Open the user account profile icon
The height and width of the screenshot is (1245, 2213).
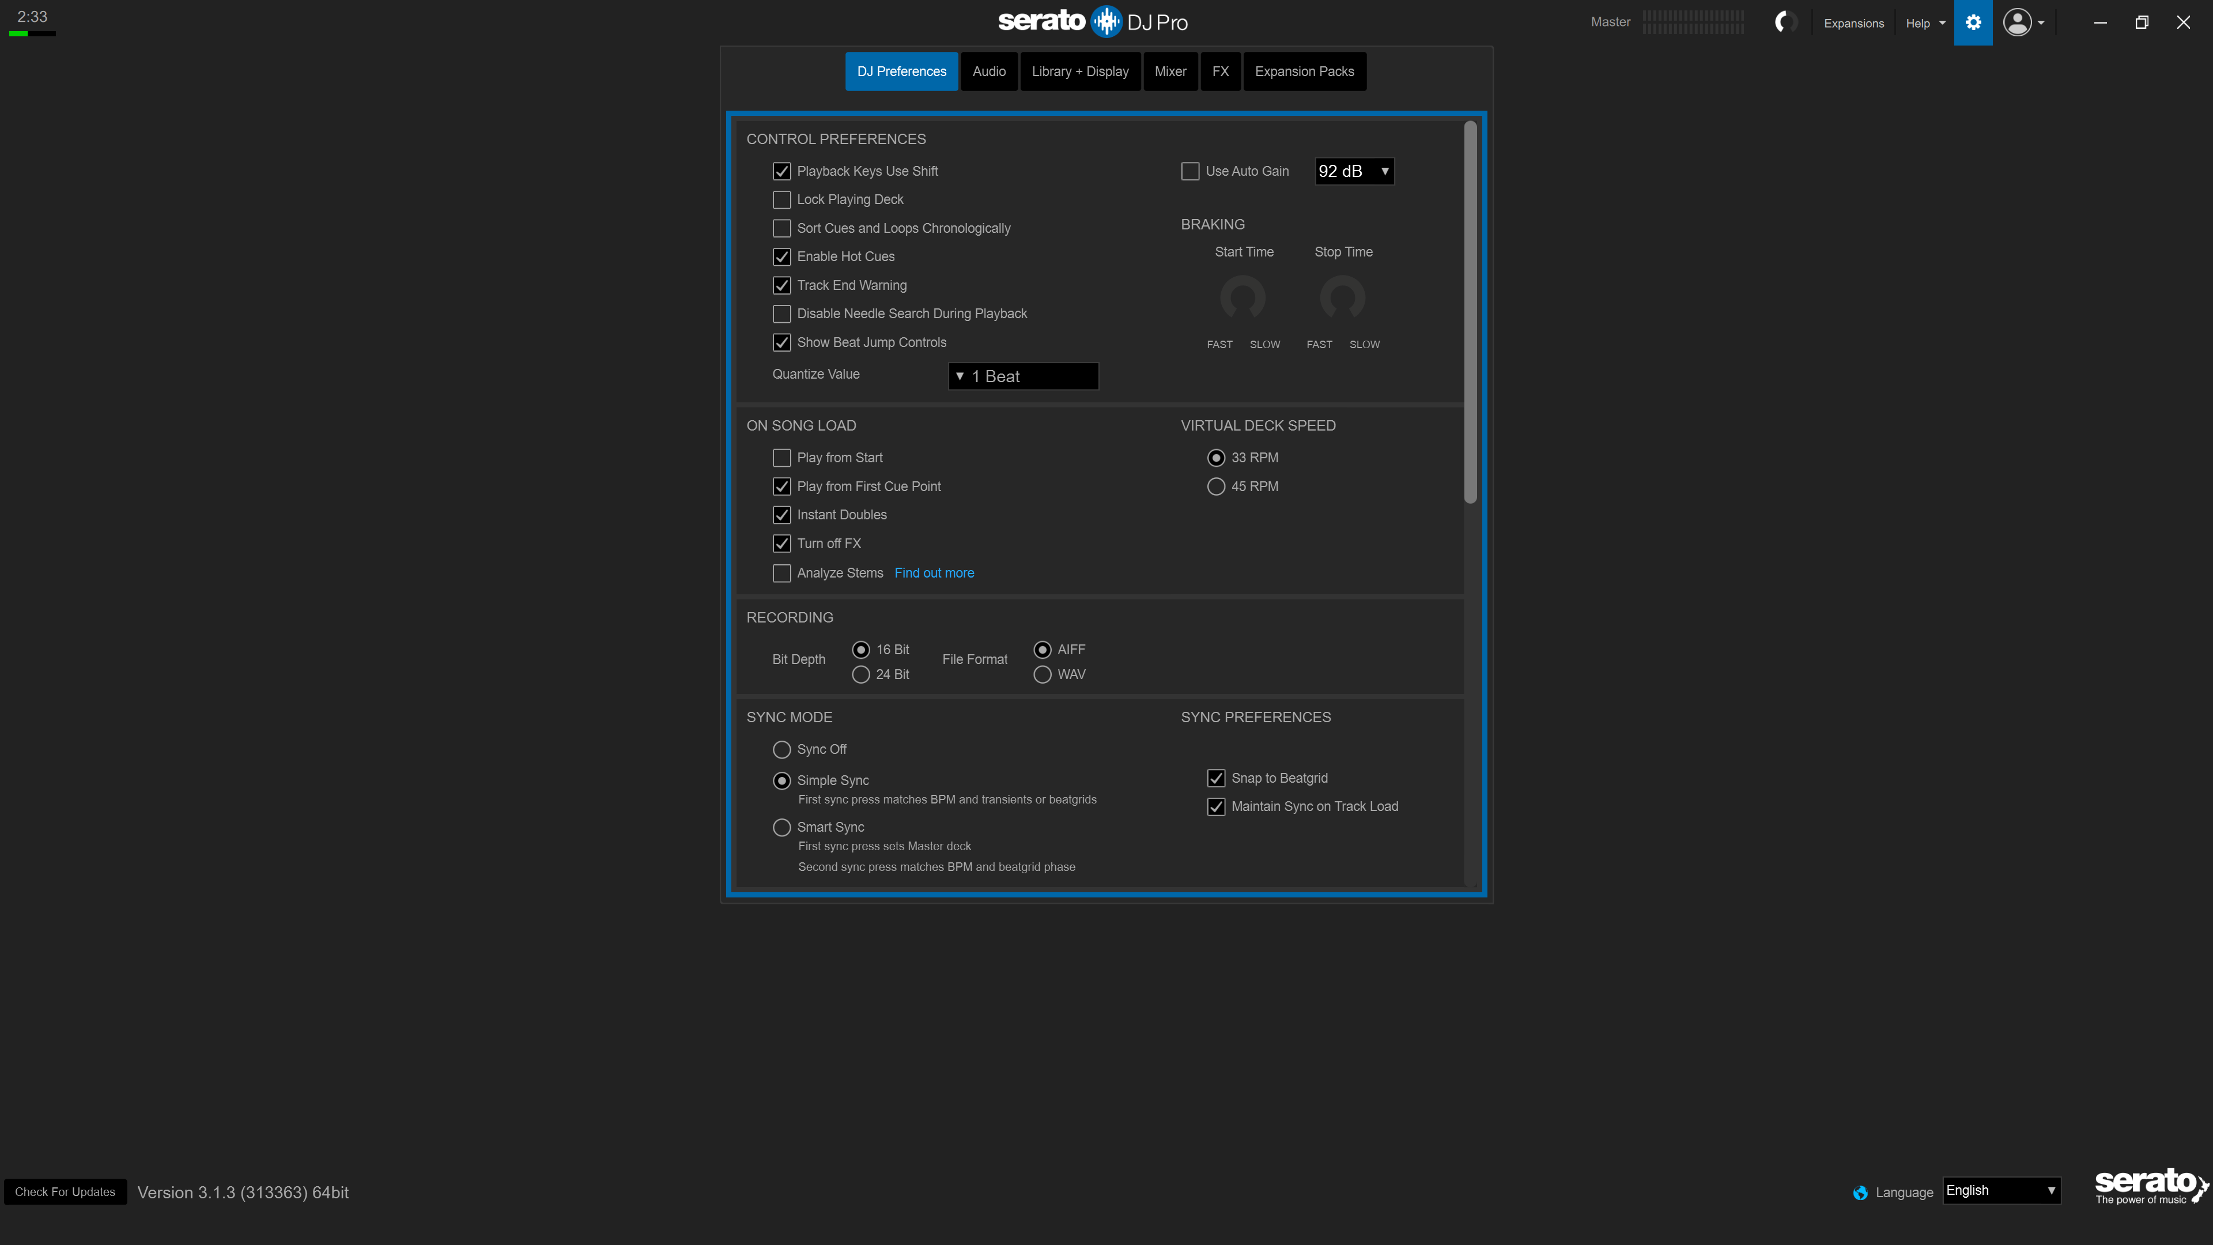tap(2017, 23)
